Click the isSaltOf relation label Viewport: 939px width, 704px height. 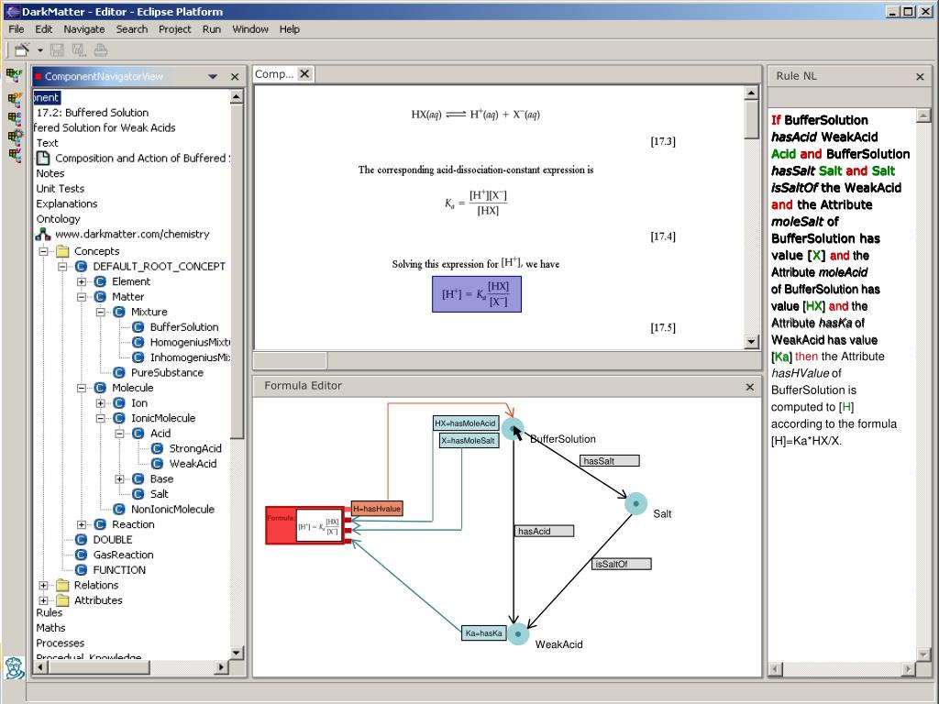click(621, 564)
